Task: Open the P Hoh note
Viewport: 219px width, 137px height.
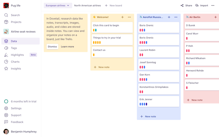Action: [202, 48]
